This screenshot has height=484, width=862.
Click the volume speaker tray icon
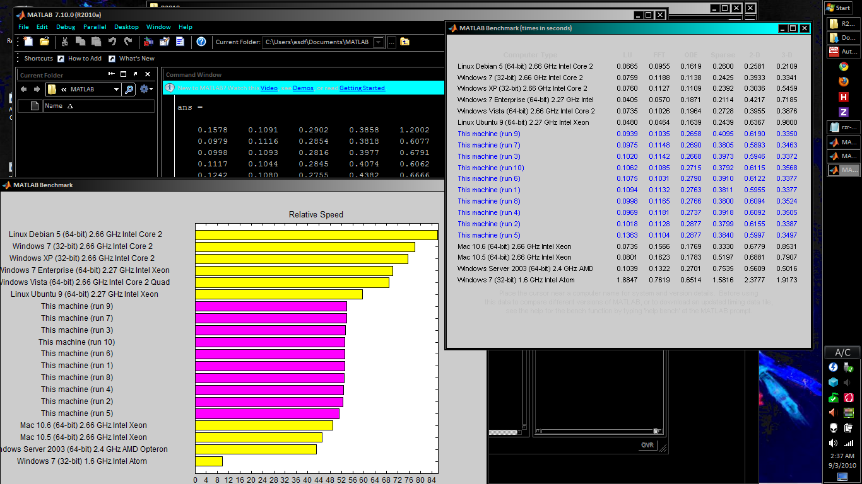834,443
